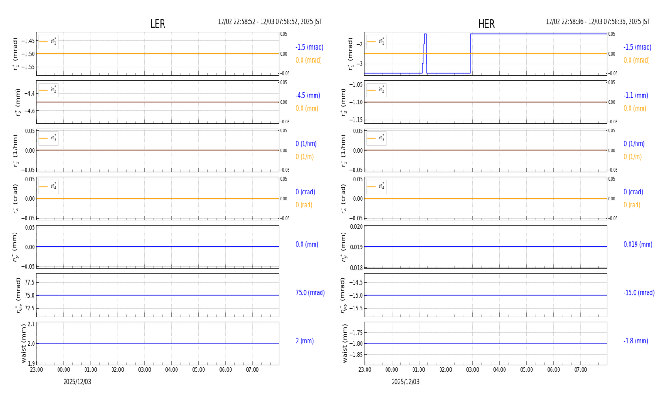Click the -15.0 (mrad) value label

(639, 293)
